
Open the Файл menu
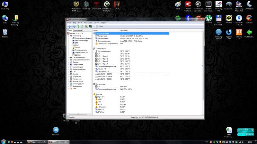click(x=69, y=23)
